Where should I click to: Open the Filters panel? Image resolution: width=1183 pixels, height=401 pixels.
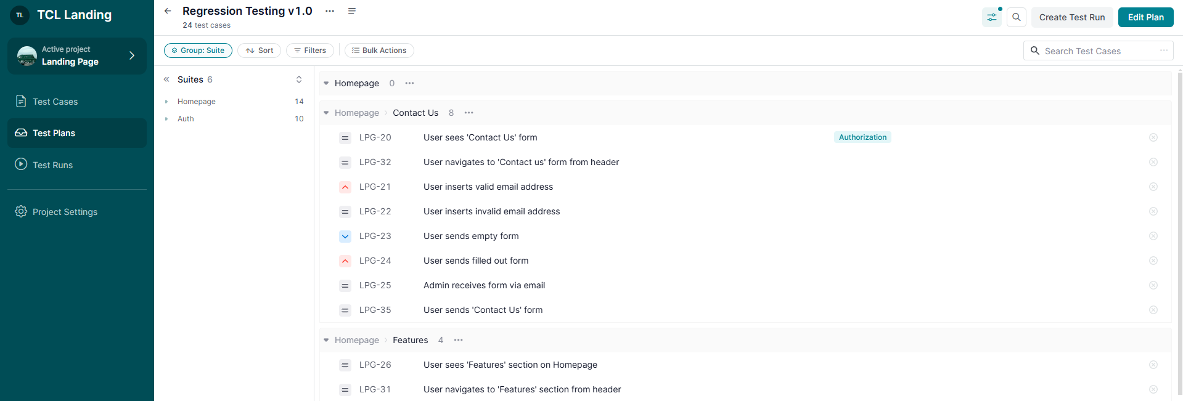pos(310,51)
